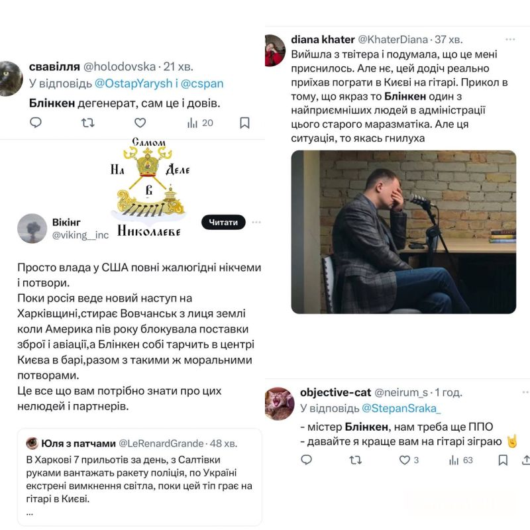
Task: Bookmark objective-cat's tweet
Action: tap(503, 460)
